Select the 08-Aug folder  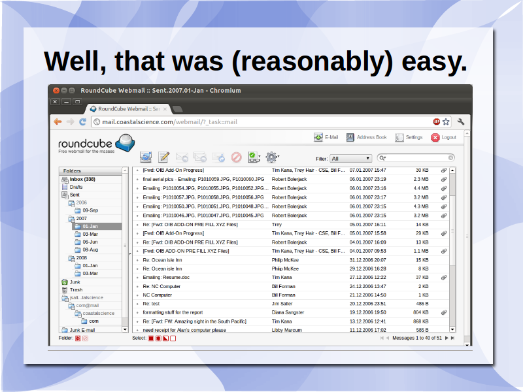coord(90,250)
